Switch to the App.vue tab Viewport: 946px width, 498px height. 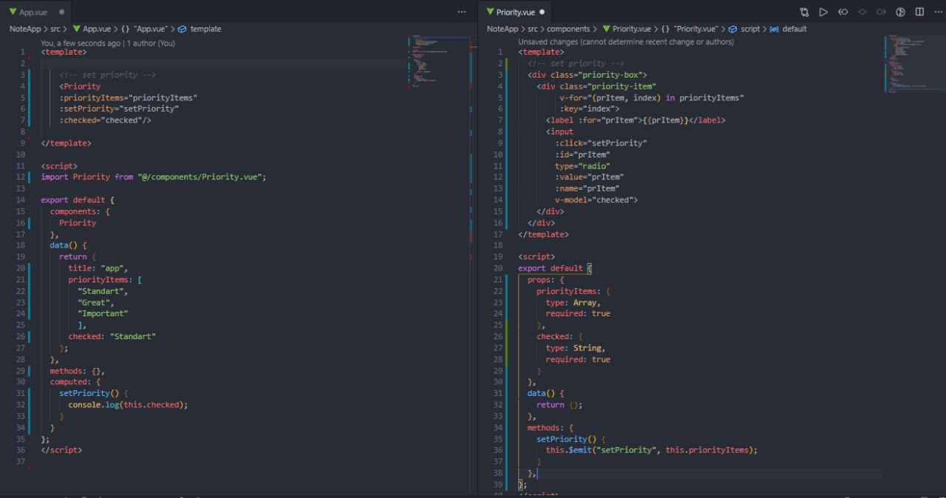pyautogui.click(x=35, y=12)
